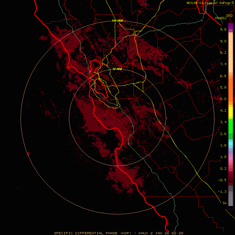Viewport: 235px width, 235px height.
Task: Click the 4.2 scale value
Action: tap(223, 111)
